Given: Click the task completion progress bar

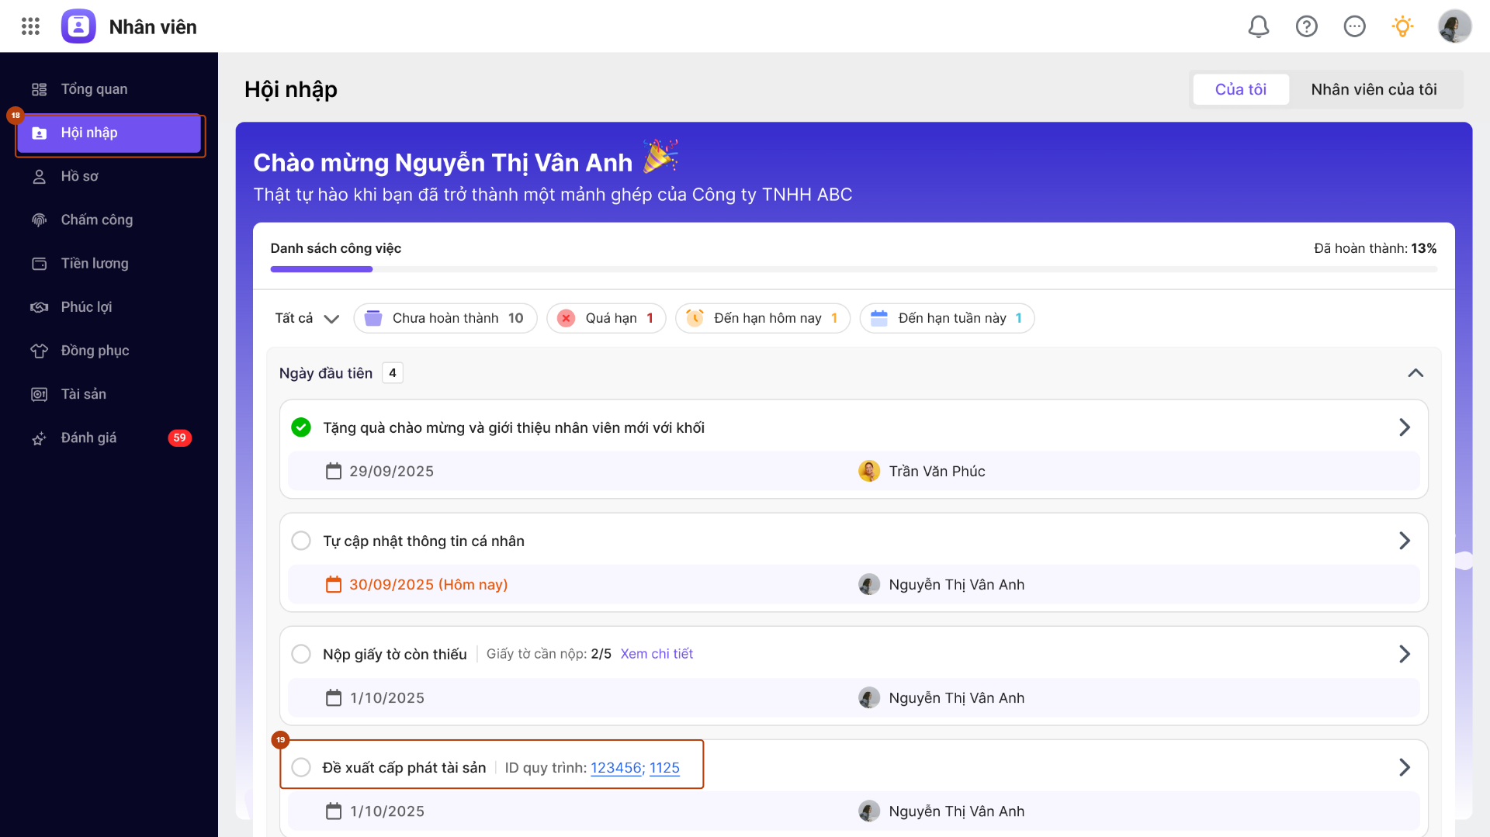Looking at the screenshot, I should [x=853, y=269].
